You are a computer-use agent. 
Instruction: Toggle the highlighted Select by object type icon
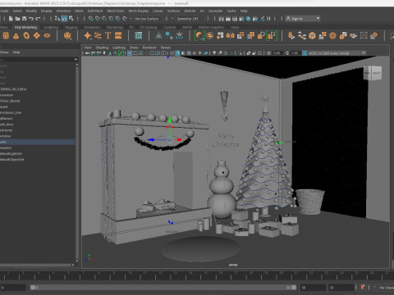point(64,19)
